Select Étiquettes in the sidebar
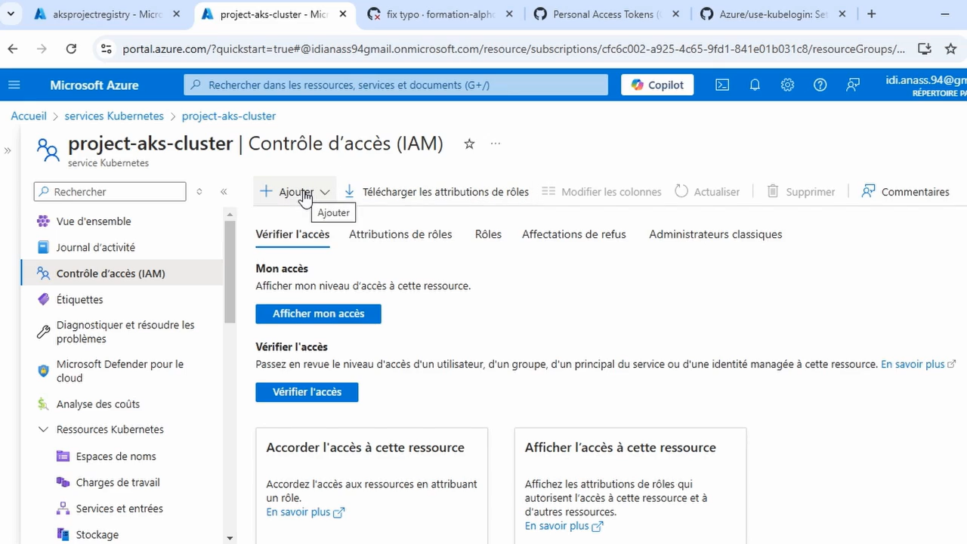Viewport: 967px width, 544px height. (79, 299)
